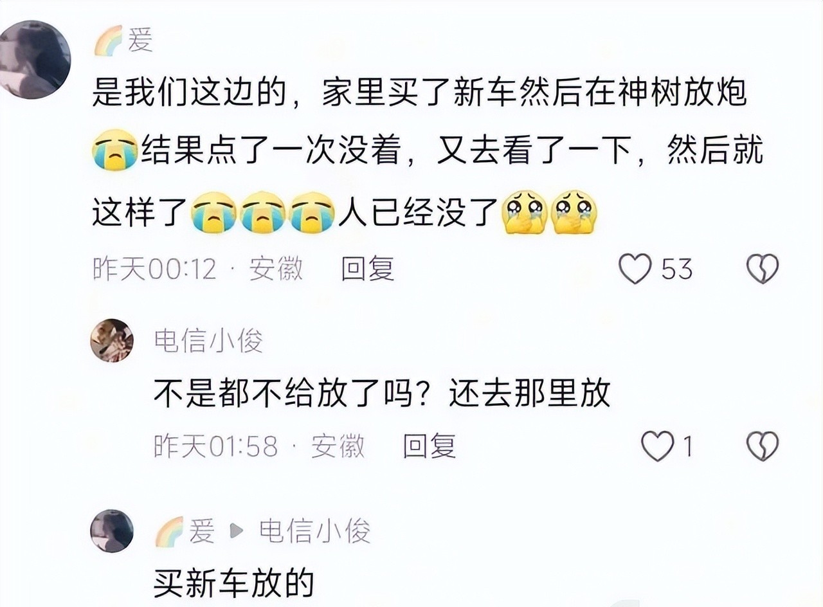Dislike the top comment via broken heart

(x=763, y=269)
